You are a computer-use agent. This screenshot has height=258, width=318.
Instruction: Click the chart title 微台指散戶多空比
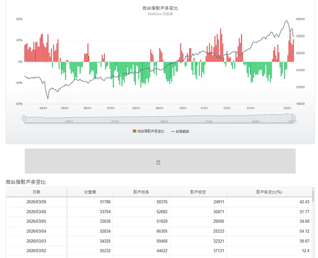click(160, 8)
